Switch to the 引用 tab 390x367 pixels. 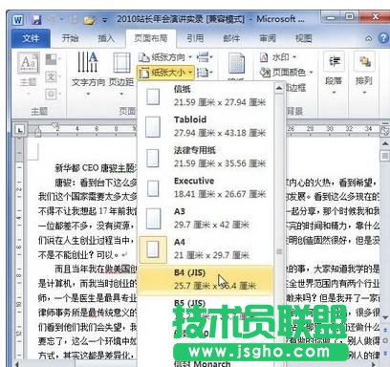tap(195, 38)
